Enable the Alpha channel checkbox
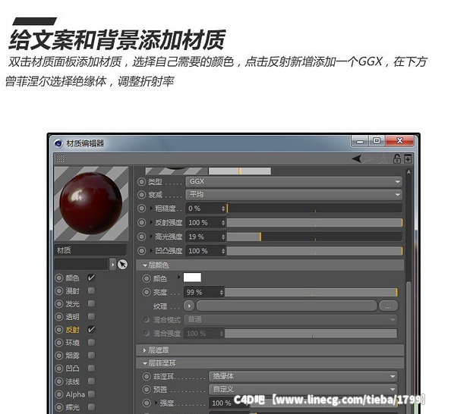 point(91,394)
